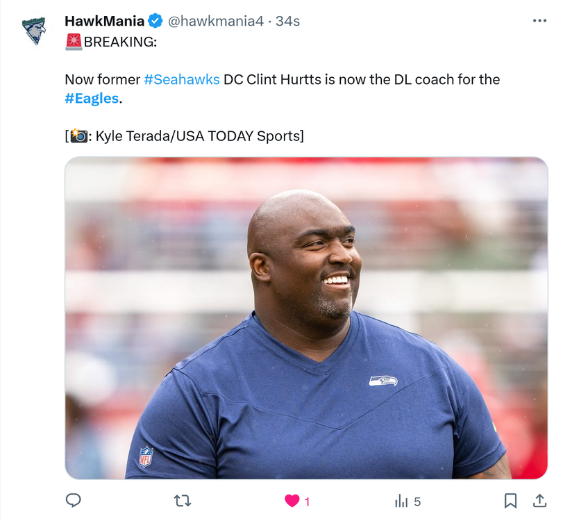Screen dimensions: 563x521
Task: Follow the #Seahawks hashtag link
Action: point(182,79)
